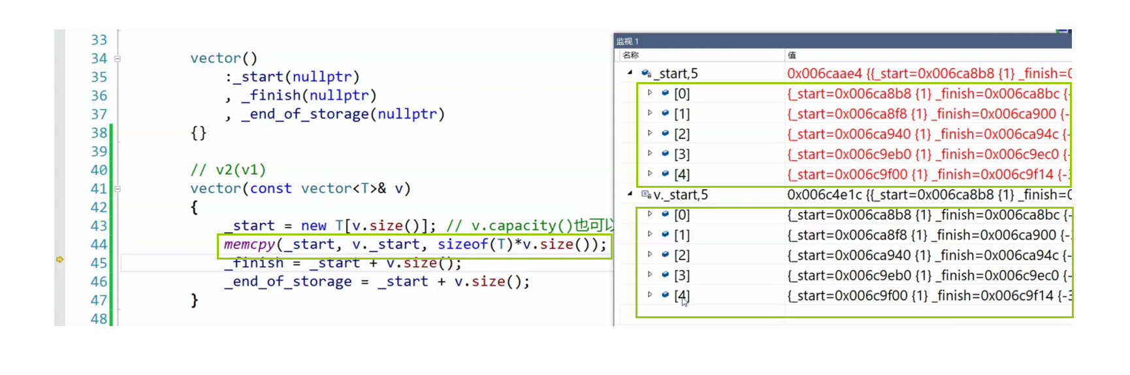Select the 监视 1 watch window title
This screenshot has width=1130, height=375.
[x=628, y=41]
